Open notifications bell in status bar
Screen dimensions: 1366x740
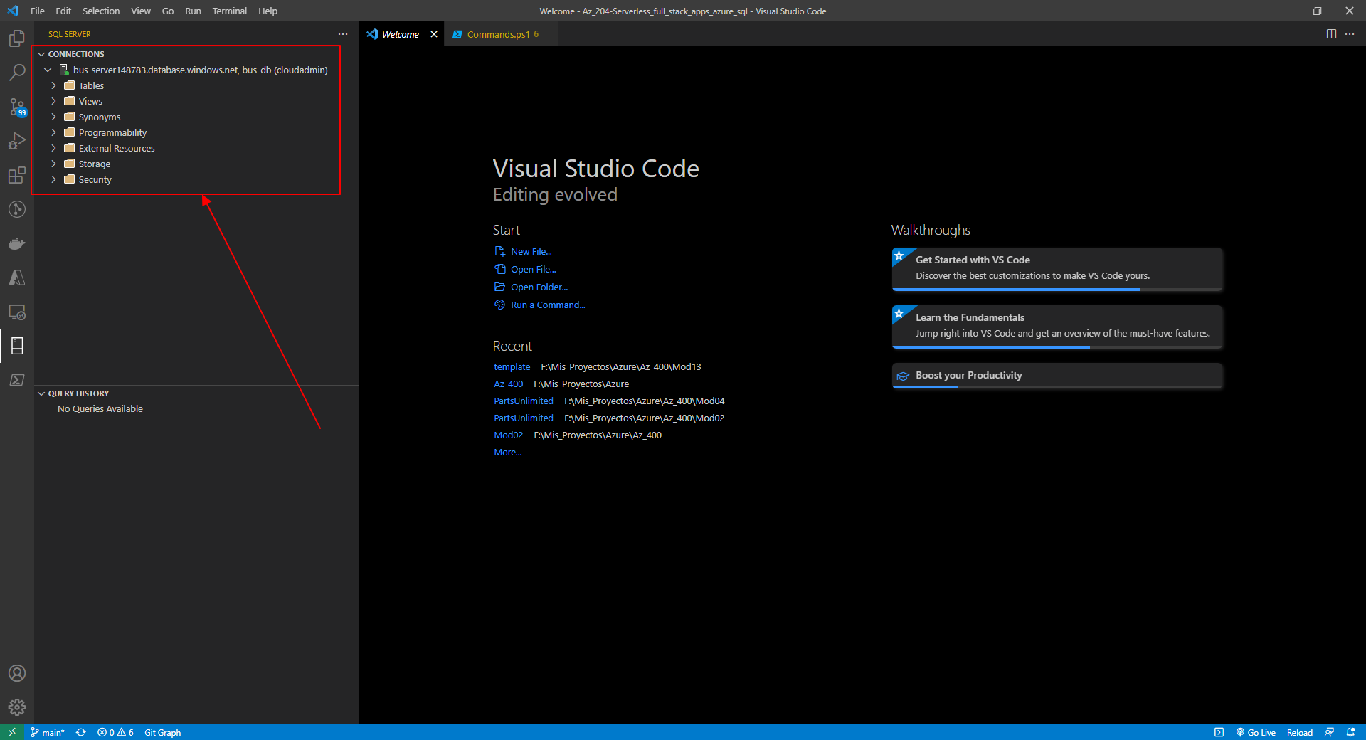pyautogui.click(x=1351, y=732)
